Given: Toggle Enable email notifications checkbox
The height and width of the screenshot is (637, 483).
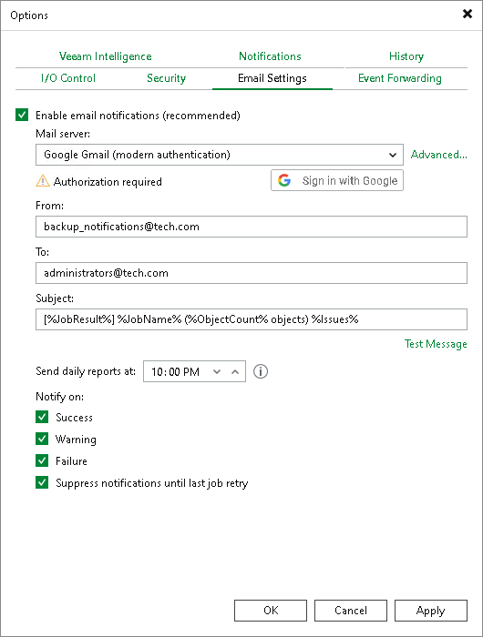Looking at the screenshot, I should 22,115.
